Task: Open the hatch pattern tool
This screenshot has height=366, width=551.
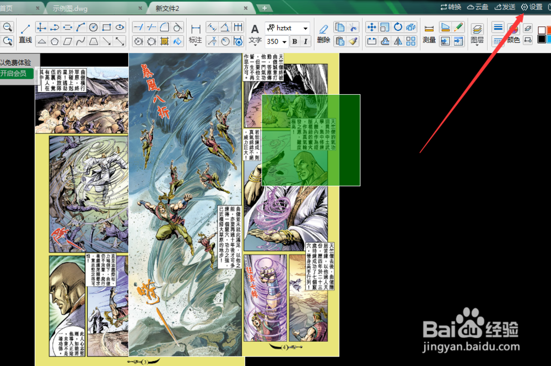Action: point(164,41)
